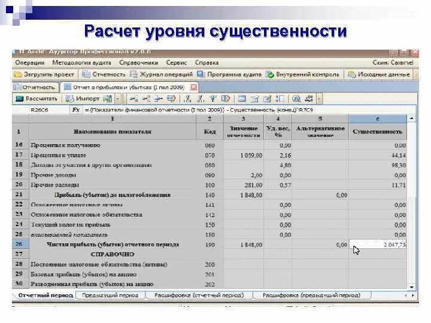Click code cell 140
This screenshot has width=431, height=323.
pyautogui.click(x=210, y=195)
